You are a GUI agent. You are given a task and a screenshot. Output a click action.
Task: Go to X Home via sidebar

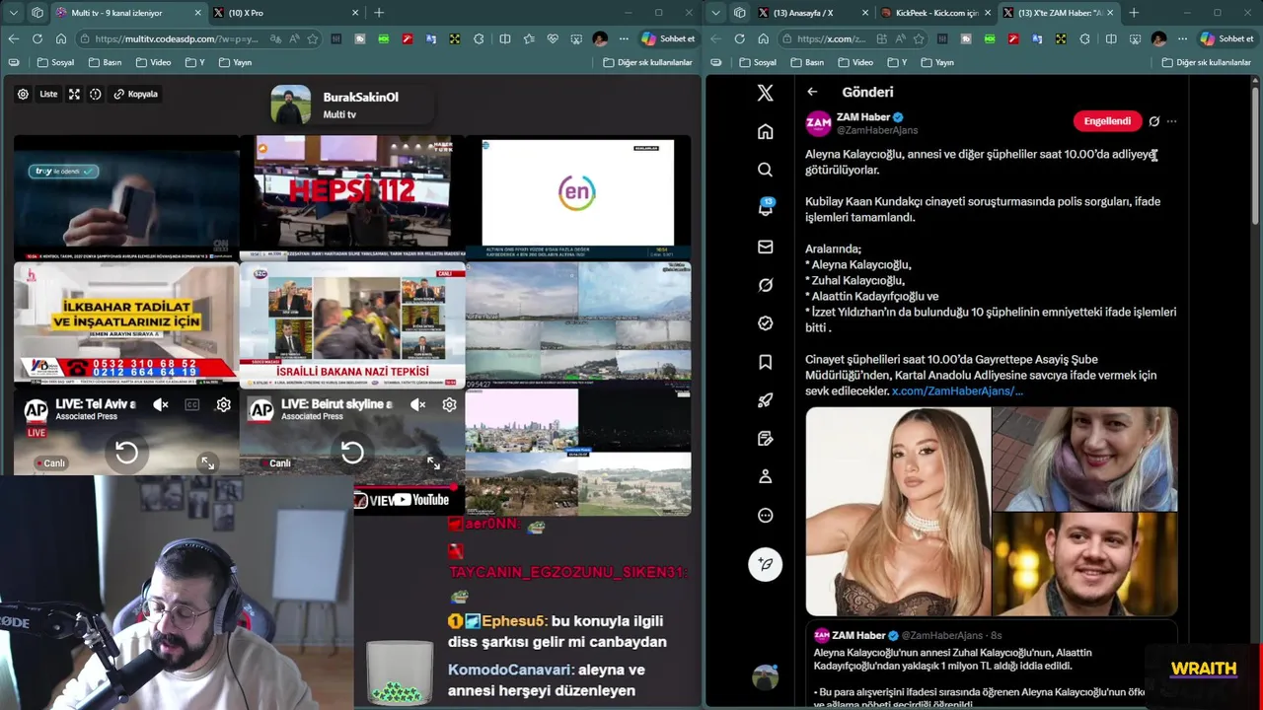pos(765,131)
